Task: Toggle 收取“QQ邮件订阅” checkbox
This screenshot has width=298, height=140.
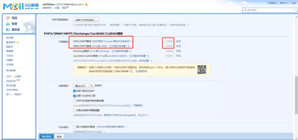Action: point(74,96)
